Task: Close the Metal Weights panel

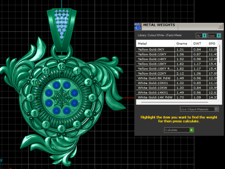Action: point(220,26)
